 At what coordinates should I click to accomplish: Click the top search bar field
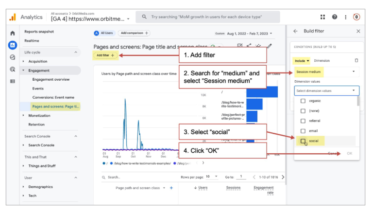[208, 17]
